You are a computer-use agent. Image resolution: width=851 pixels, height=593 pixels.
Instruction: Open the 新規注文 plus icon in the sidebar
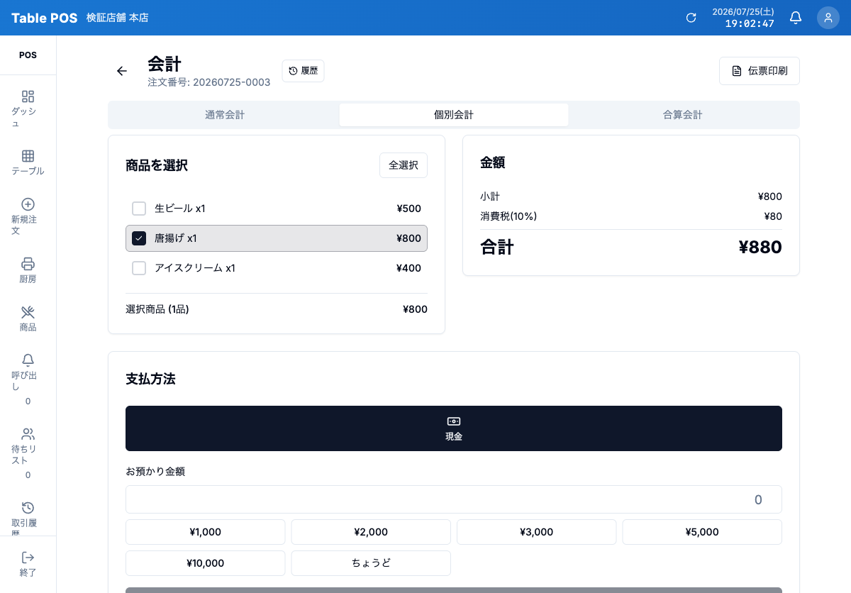click(x=28, y=204)
